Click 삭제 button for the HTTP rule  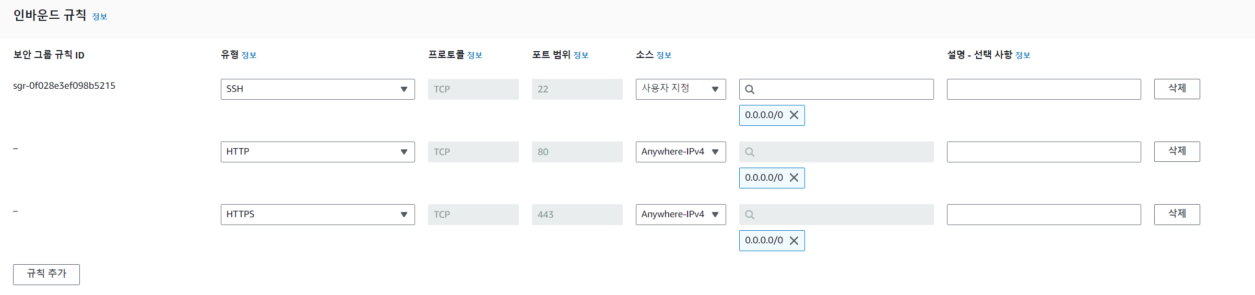(x=1177, y=151)
